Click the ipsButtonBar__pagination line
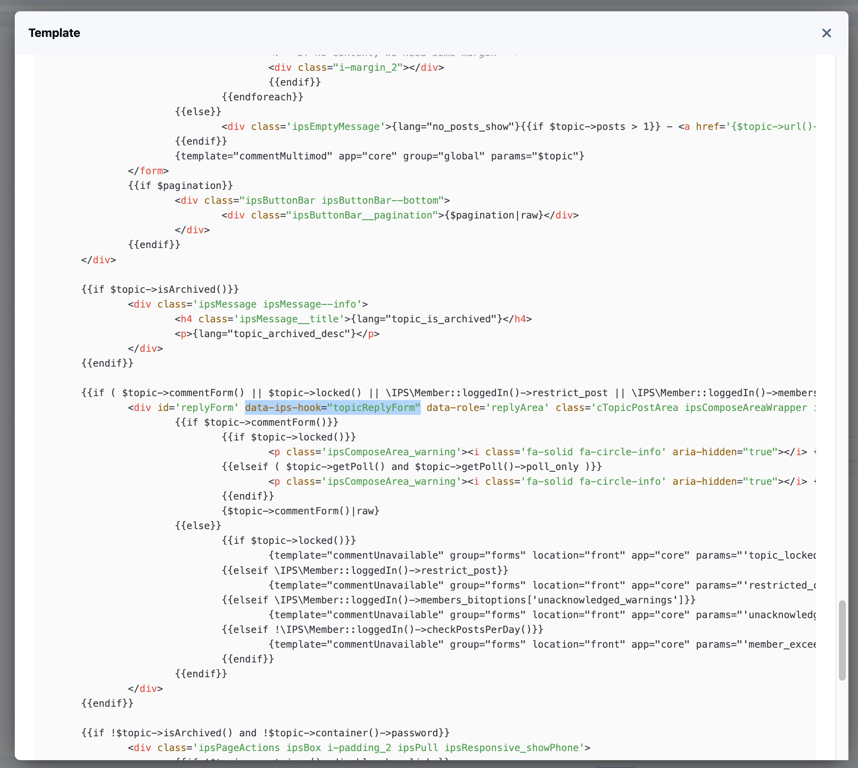 point(400,215)
